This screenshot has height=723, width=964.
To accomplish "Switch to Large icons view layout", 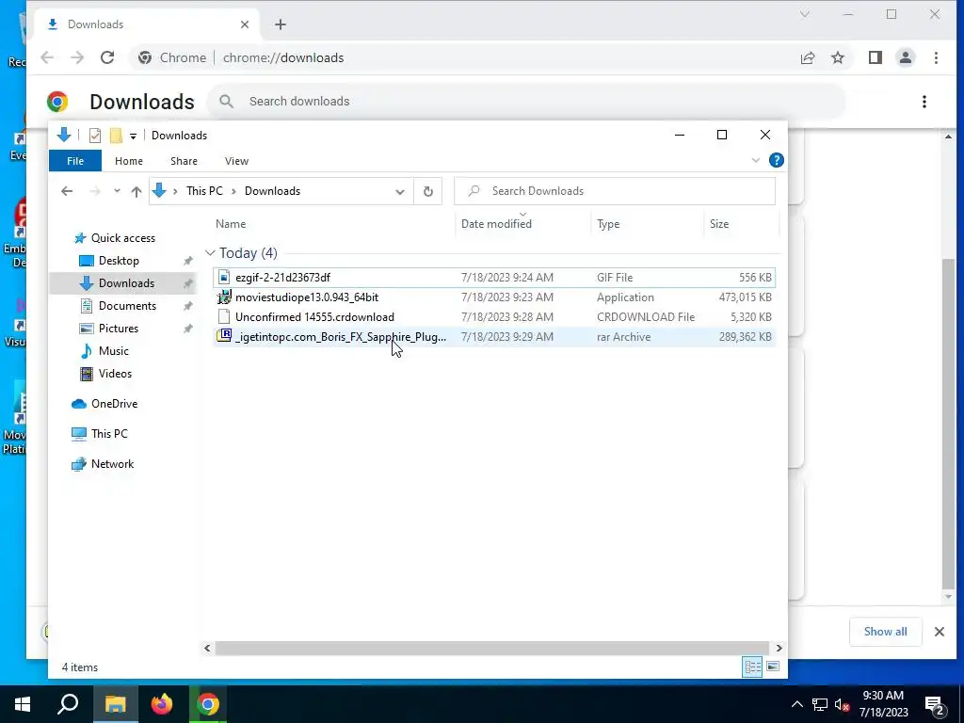I will (773, 667).
